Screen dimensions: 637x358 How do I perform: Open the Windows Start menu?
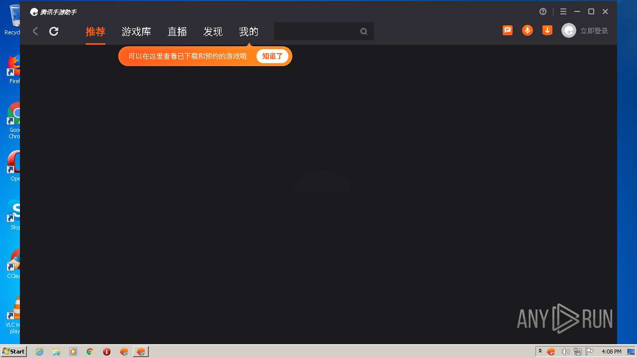click(13, 351)
